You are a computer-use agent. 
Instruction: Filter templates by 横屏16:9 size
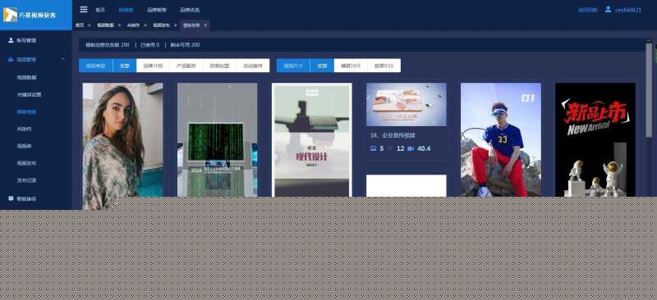coord(351,66)
